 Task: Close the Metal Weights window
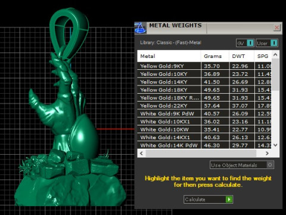tap(276, 27)
